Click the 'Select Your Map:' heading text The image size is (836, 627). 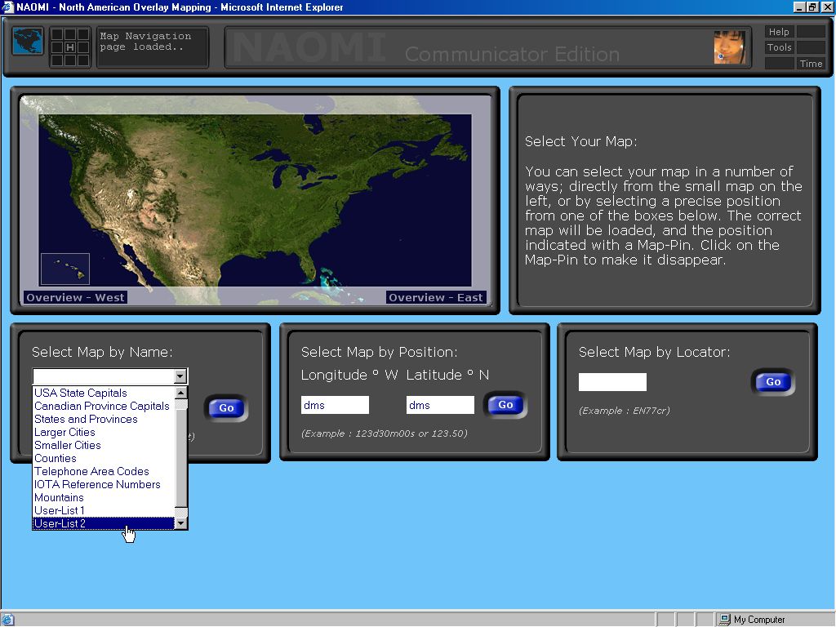click(x=580, y=141)
